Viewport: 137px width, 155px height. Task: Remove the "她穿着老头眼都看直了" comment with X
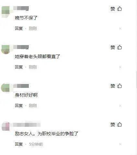pyautogui.click(x=120, y=67)
